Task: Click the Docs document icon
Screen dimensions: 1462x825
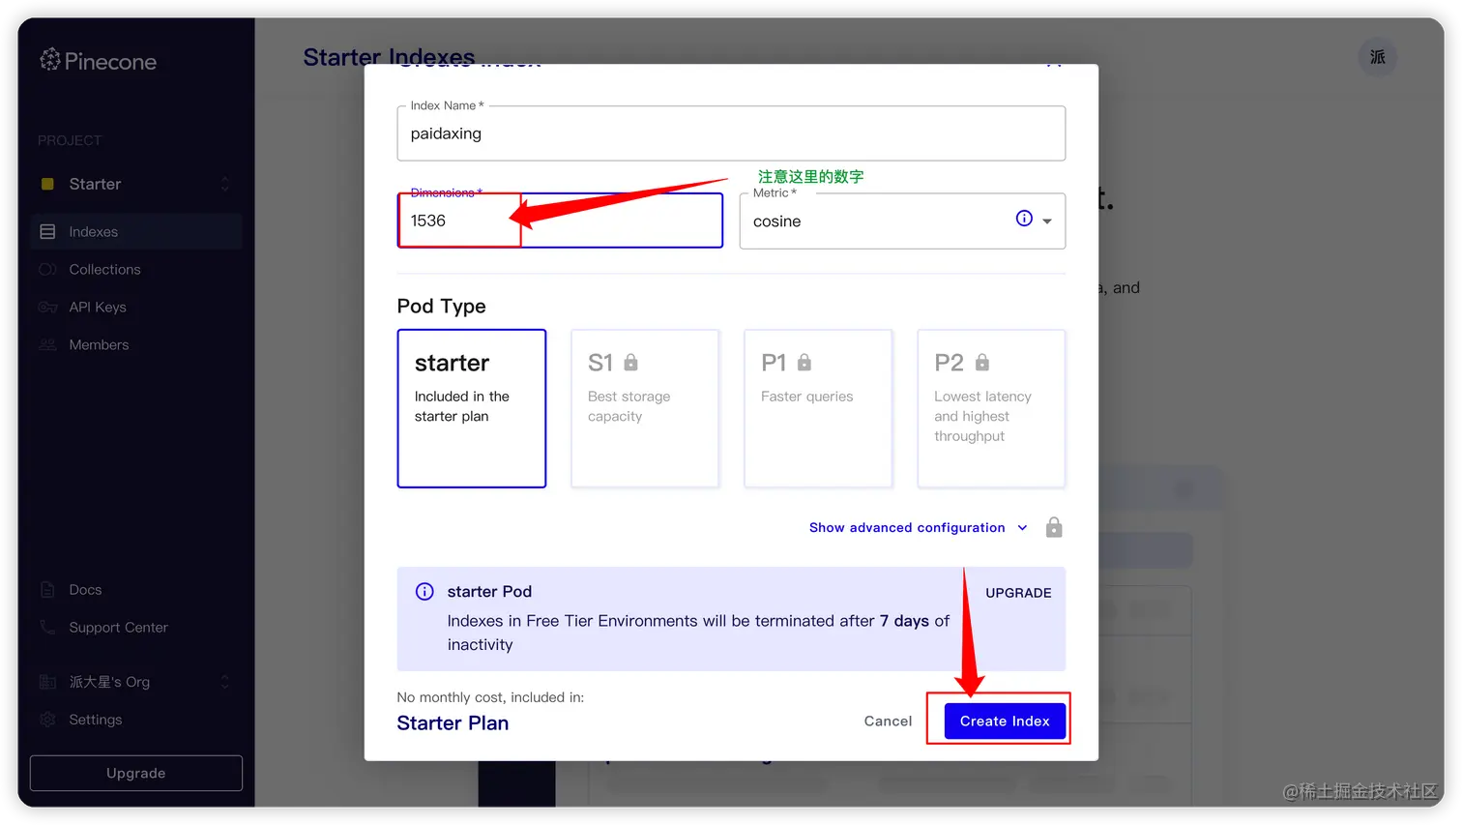Action: coord(47,590)
